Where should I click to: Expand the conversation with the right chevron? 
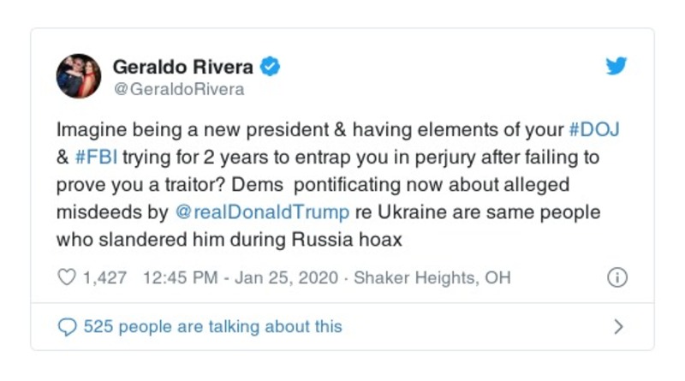[x=619, y=326]
